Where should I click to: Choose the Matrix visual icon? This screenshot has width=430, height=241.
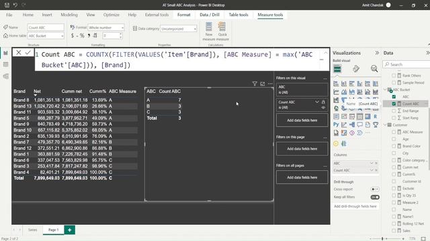tap(368, 116)
